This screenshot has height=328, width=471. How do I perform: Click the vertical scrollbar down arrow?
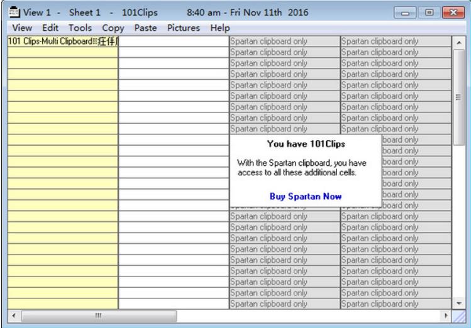(x=458, y=303)
